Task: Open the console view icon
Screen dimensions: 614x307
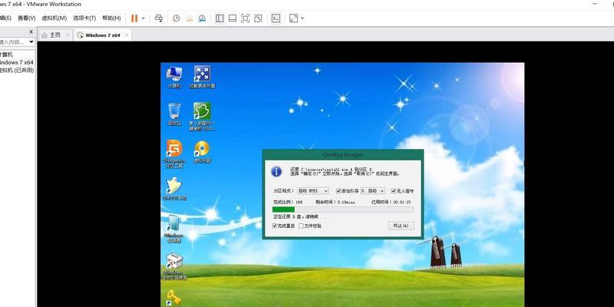Action: click(276, 18)
